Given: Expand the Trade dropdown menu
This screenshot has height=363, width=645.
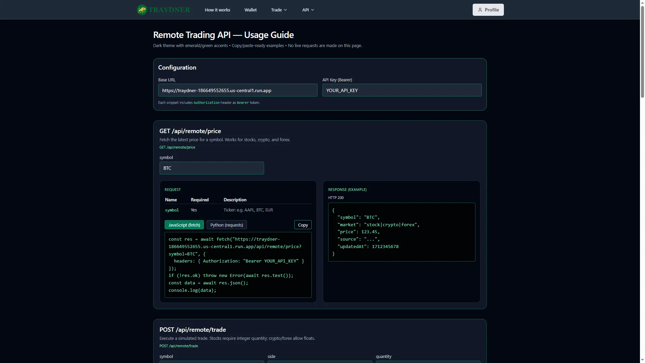Looking at the screenshot, I should pos(279,10).
